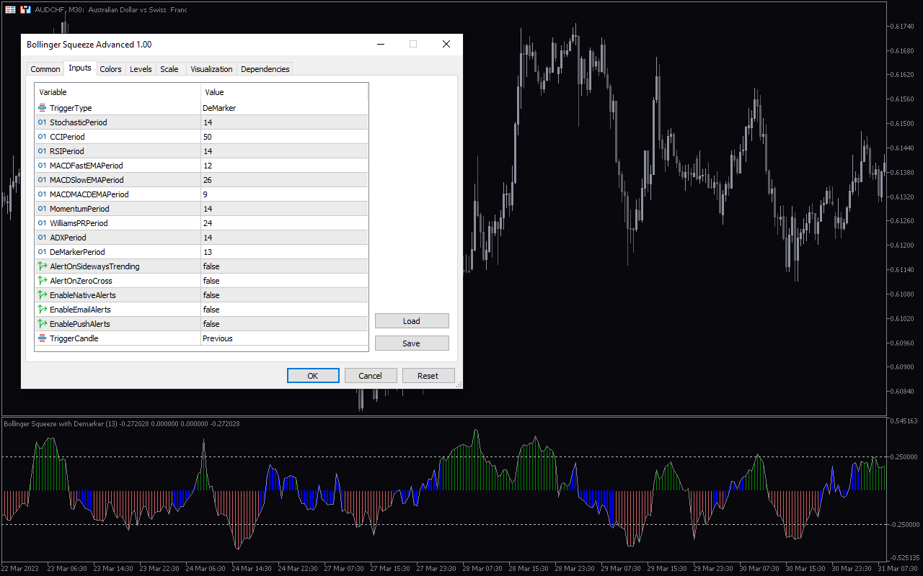The height and width of the screenshot is (576, 923).
Task: Edit StochasticPeriod value 14
Action: tap(284, 122)
